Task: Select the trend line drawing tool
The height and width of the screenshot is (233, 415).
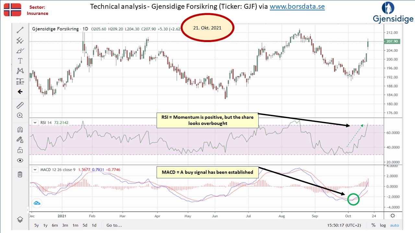Action: coord(20,30)
